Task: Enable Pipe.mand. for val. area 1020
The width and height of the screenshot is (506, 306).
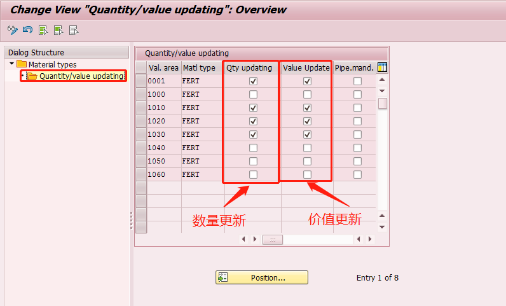Action: click(x=357, y=121)
